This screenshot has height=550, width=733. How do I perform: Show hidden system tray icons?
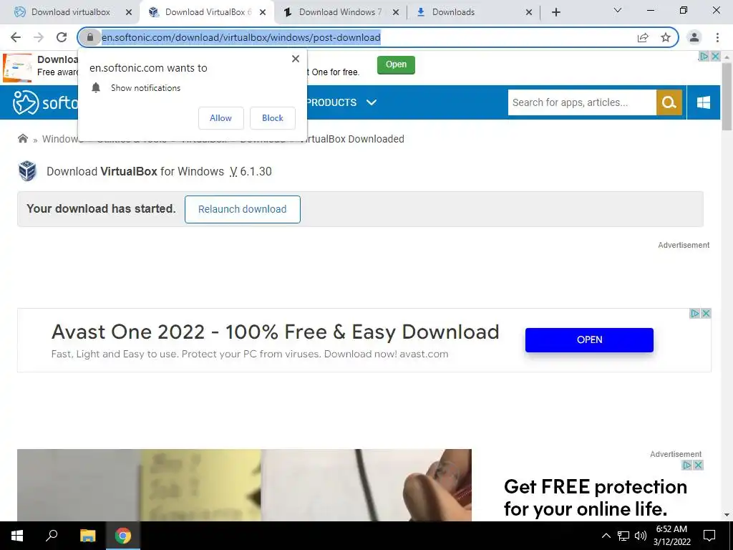tap(606, 536)
